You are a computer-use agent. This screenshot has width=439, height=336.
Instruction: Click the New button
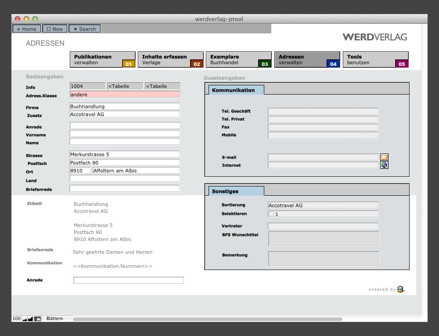pyautogui.click(x=55, y=29)
